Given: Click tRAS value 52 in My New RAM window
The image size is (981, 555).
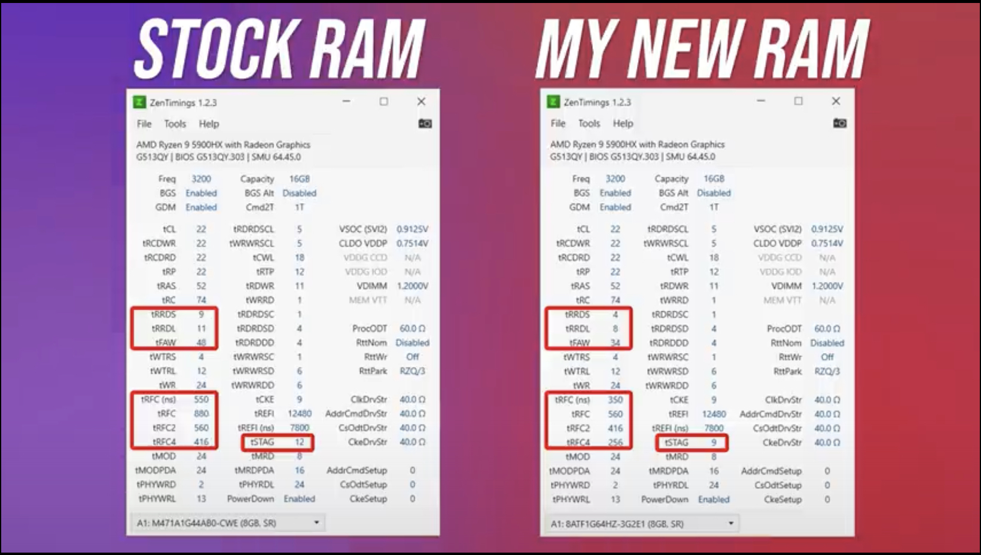Looking at the screenshot, I should tap(615, 286).
